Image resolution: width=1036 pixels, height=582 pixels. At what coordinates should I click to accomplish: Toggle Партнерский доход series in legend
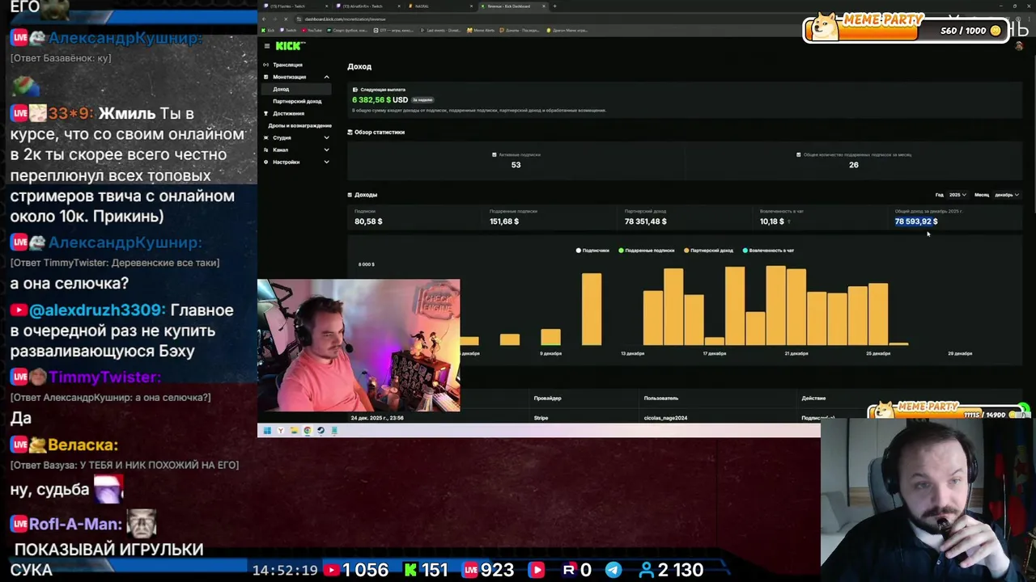click(709, 251)
